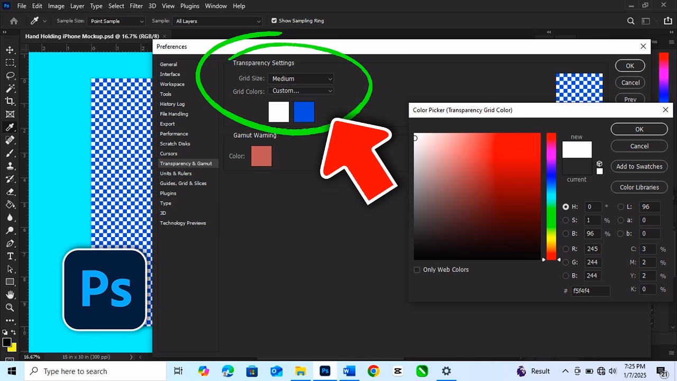Select the Eyedropper tool

pos(10,127)
